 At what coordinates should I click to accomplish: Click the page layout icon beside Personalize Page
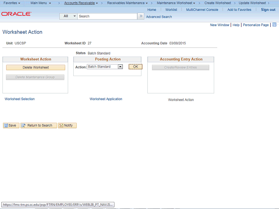point(274,25)
